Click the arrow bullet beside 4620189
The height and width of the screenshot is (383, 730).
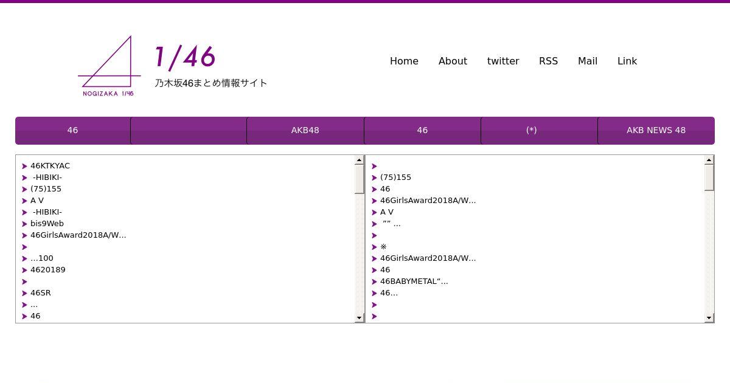[x=25, y=270]
